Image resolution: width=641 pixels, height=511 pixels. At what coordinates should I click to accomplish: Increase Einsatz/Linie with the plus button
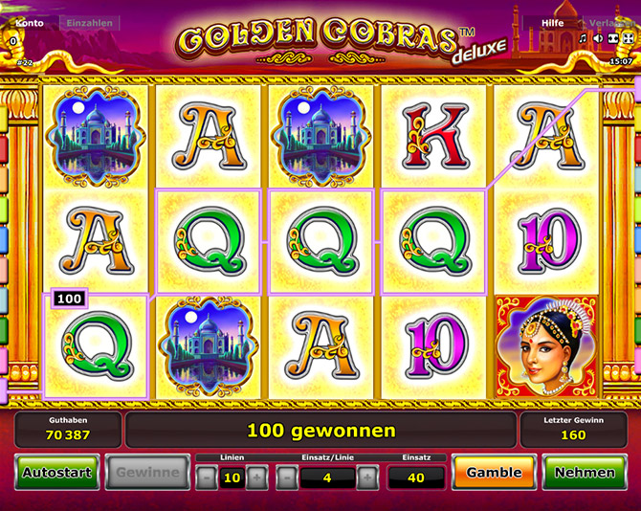367,478
